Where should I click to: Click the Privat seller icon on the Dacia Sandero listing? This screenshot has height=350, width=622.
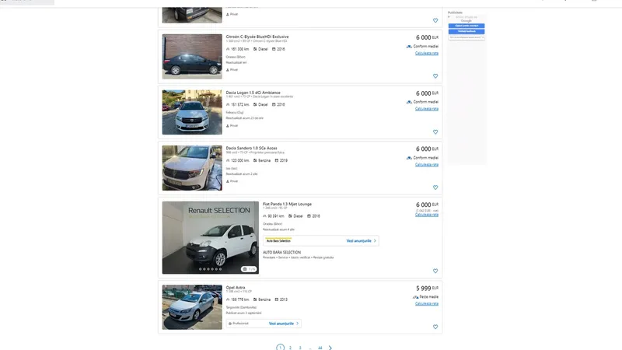pos(227,181)
